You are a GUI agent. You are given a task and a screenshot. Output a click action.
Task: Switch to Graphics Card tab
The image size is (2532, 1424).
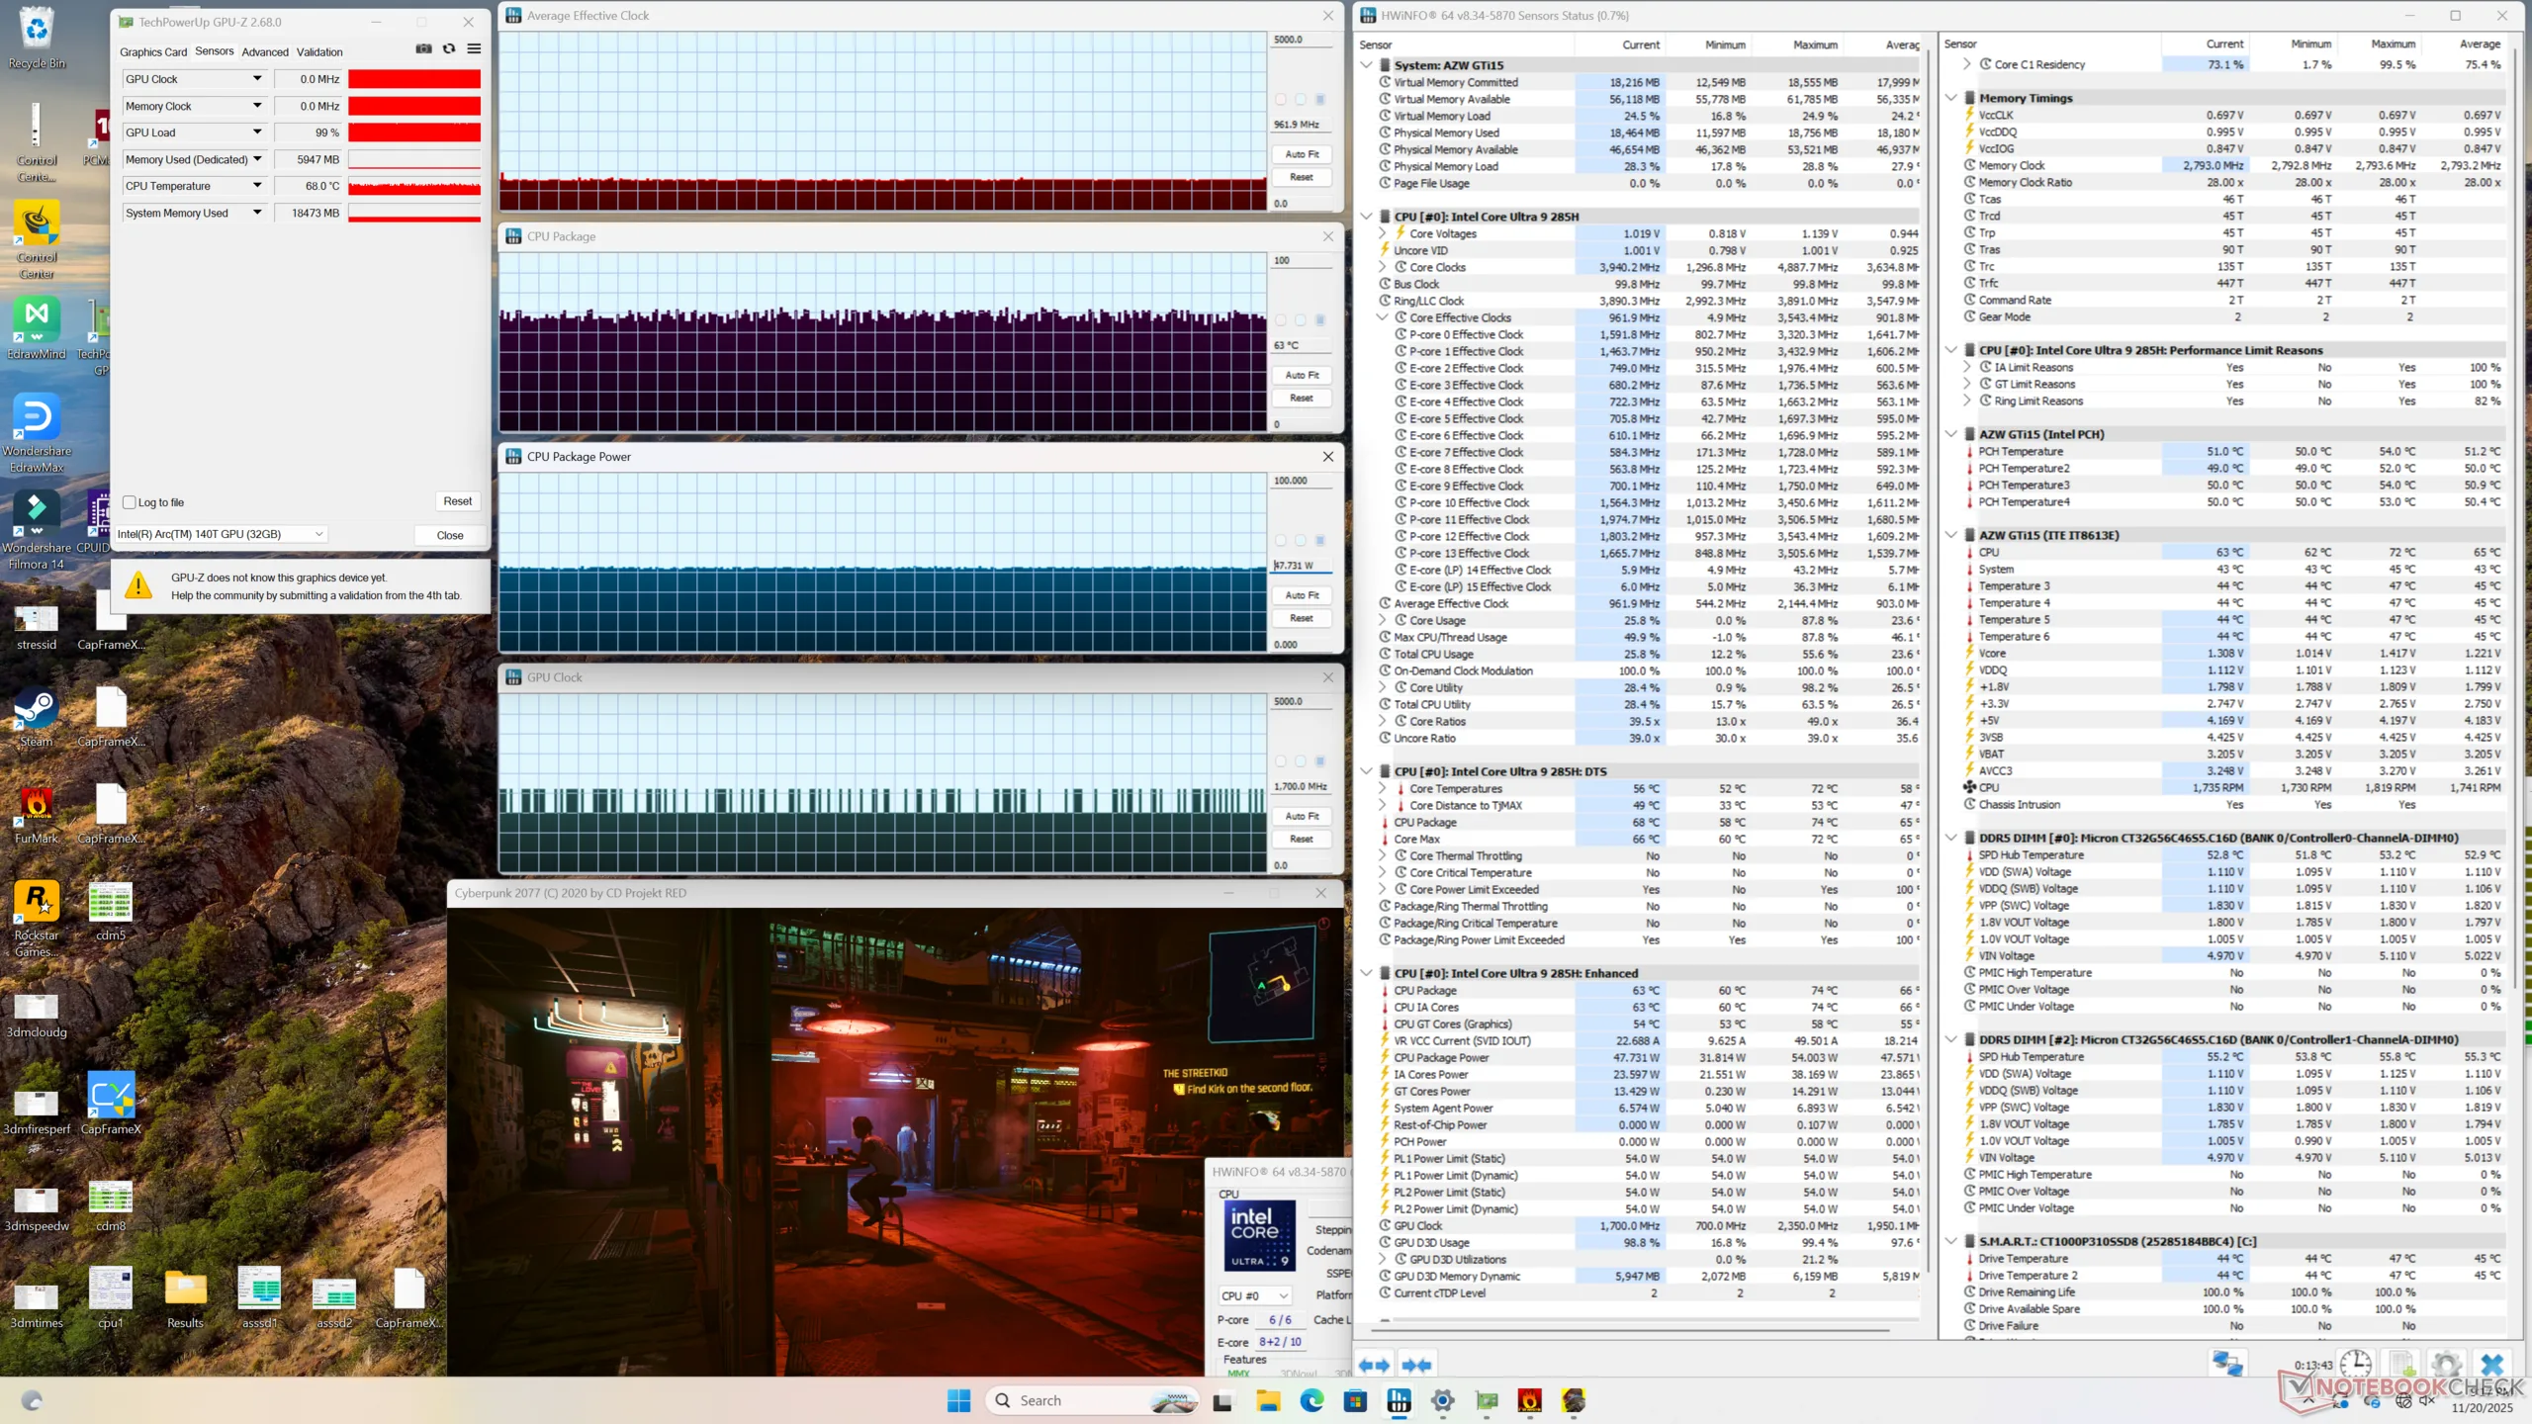(153, 51)
